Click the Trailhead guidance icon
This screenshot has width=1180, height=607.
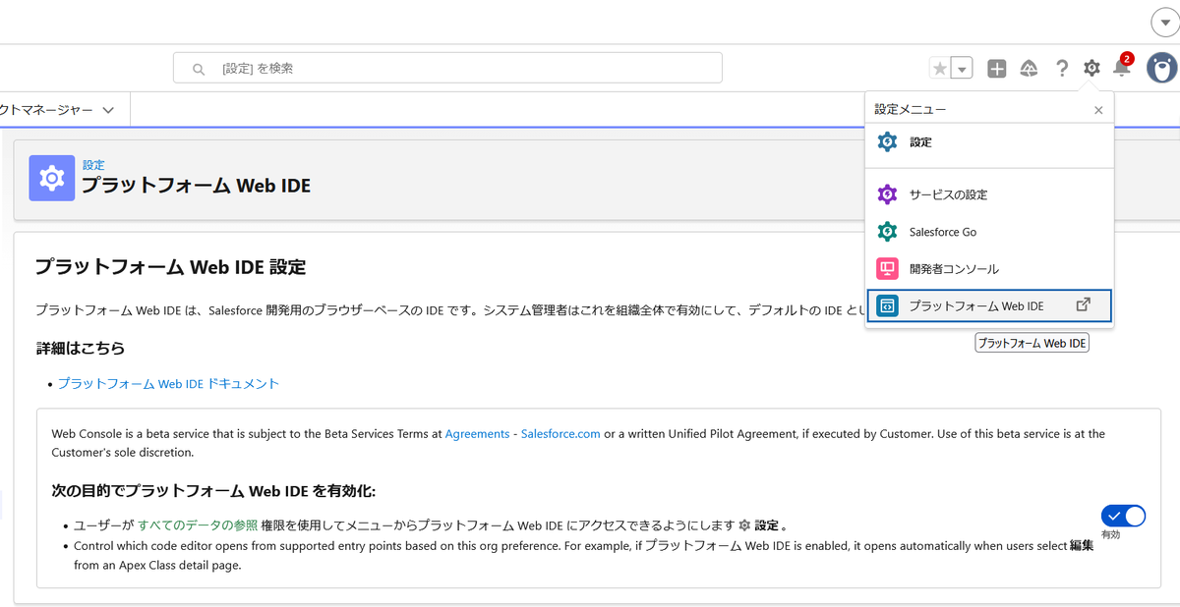click(x=1030, y=69)
